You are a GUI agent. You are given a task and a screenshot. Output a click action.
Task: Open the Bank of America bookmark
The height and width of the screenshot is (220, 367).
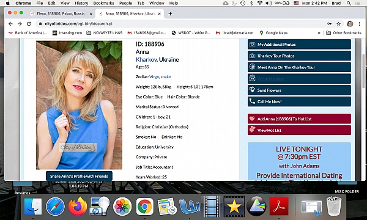coord(28,33)
